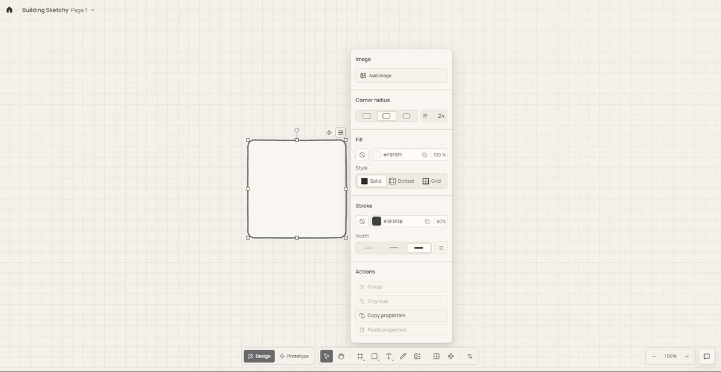This screenshot has height=372, width=721.
Task: Select the pointer tool in bottom toolbar
Action: click(327, 356)
